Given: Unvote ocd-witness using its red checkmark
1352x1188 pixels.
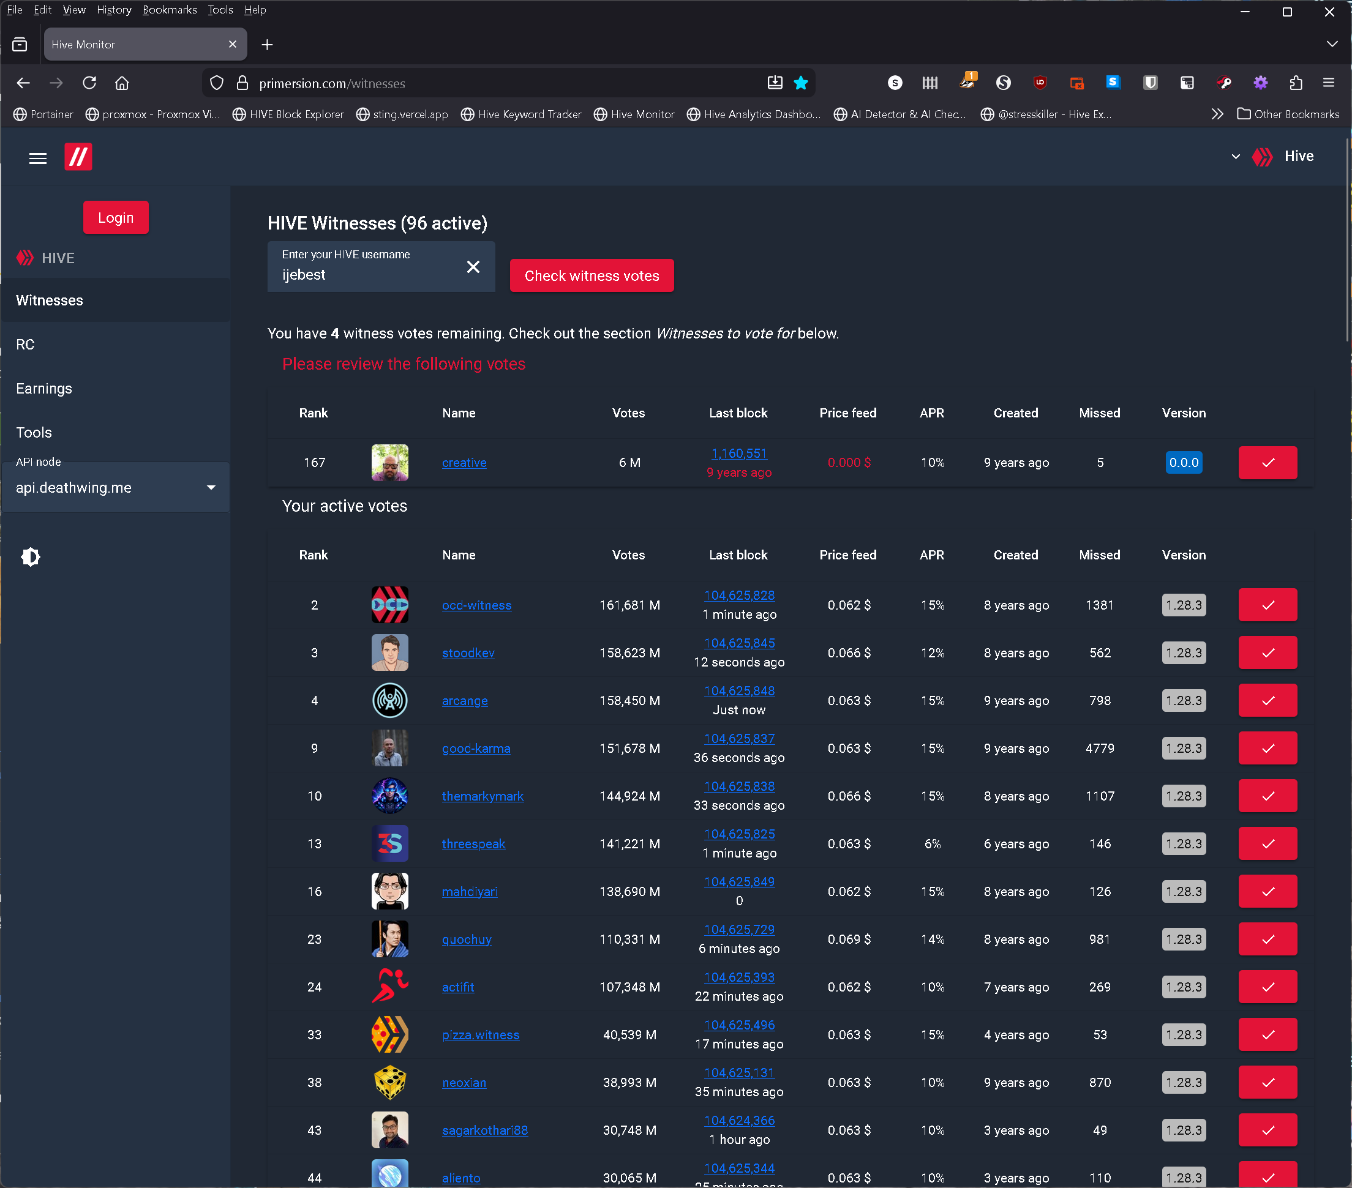Looking at the screenshot, I should coord(1267,605).
